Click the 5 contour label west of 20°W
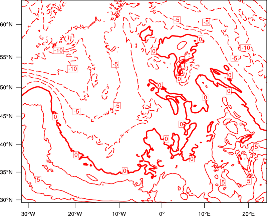 tap(38, 179)
